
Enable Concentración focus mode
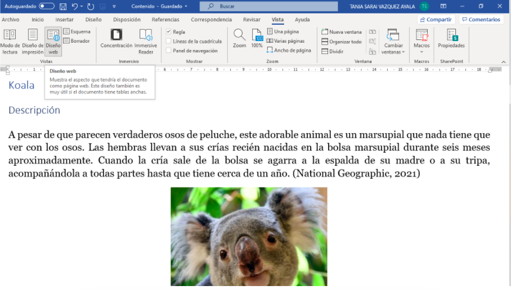(116, 39)
